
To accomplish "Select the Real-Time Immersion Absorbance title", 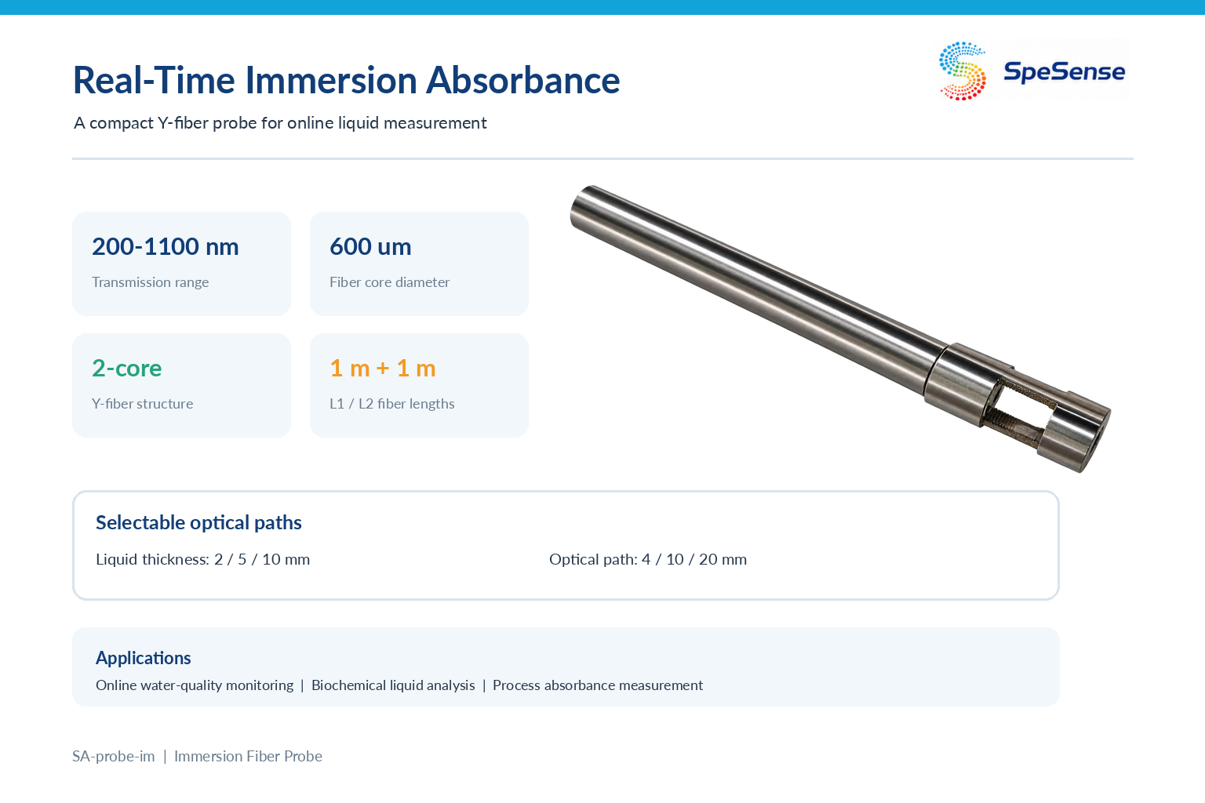I will coord(347,80).
